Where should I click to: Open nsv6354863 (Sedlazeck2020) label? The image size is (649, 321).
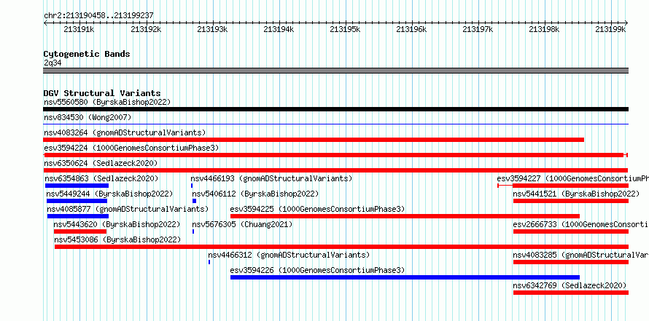[x=102, y=178]
